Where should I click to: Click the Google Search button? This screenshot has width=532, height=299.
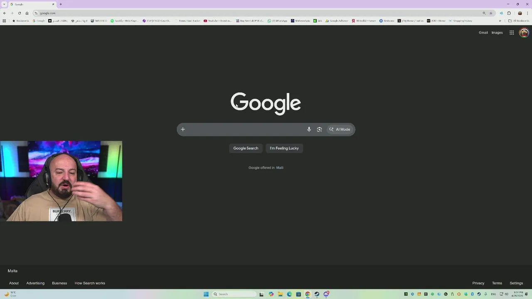tap(246, 148)
